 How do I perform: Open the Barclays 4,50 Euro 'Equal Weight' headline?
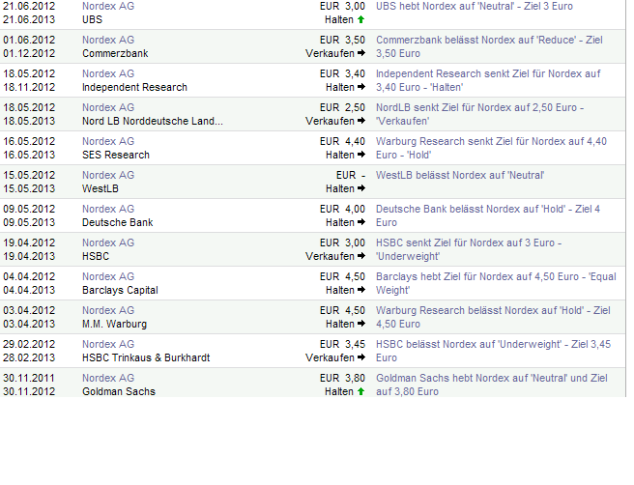[496, 283]
